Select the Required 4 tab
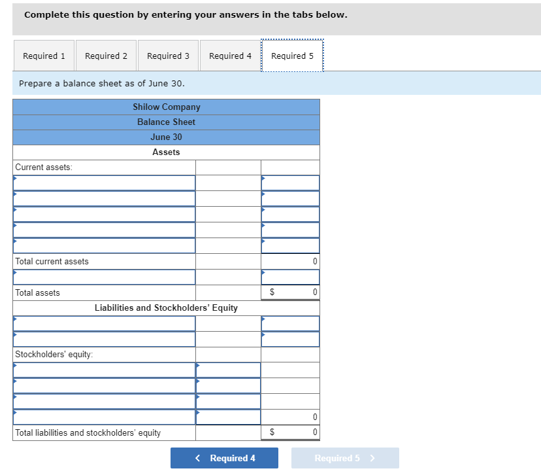Image resolution: width=541 pixels, height=475 pixels. coord(230,56)
